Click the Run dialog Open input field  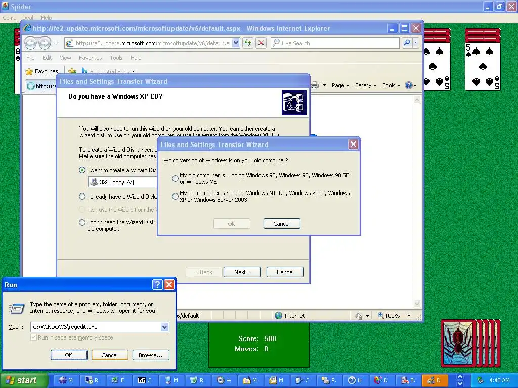96,327
